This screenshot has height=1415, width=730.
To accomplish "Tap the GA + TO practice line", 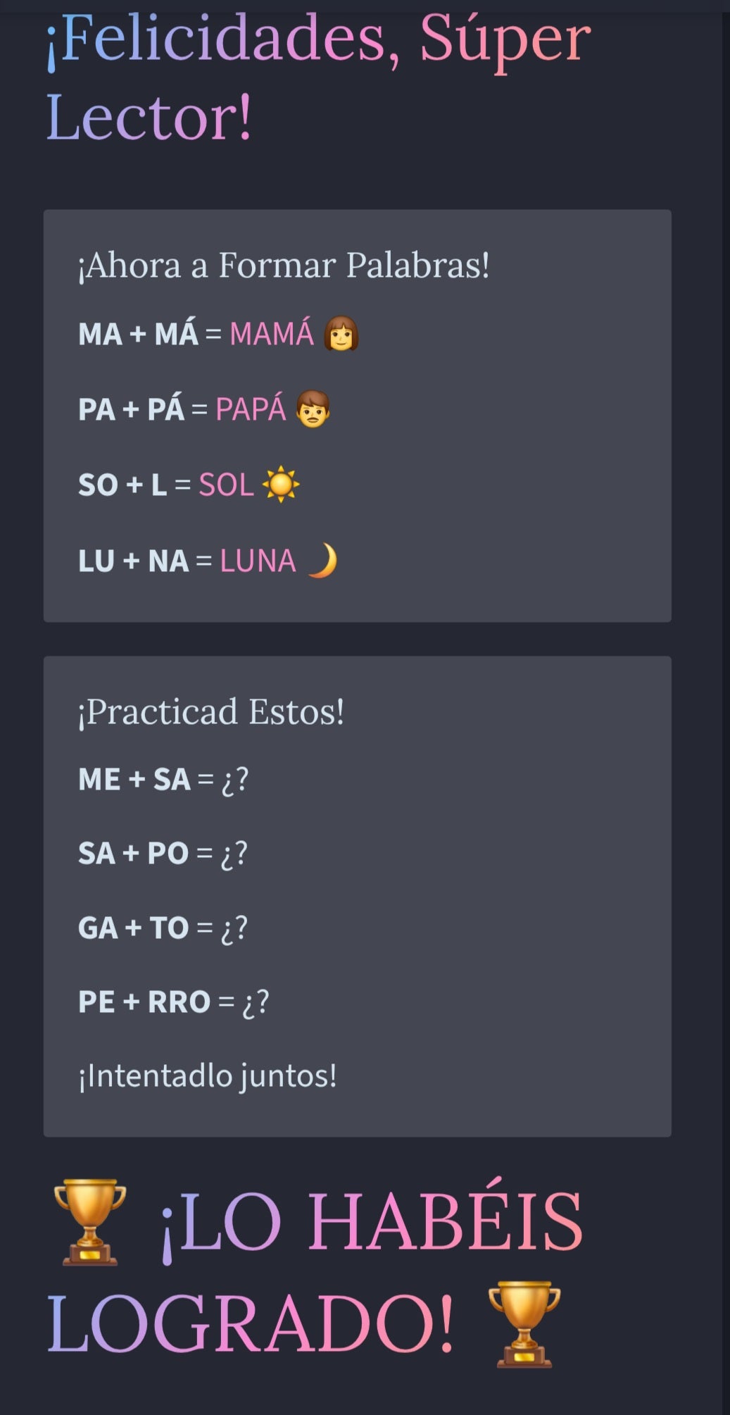I will click(163, 928).
